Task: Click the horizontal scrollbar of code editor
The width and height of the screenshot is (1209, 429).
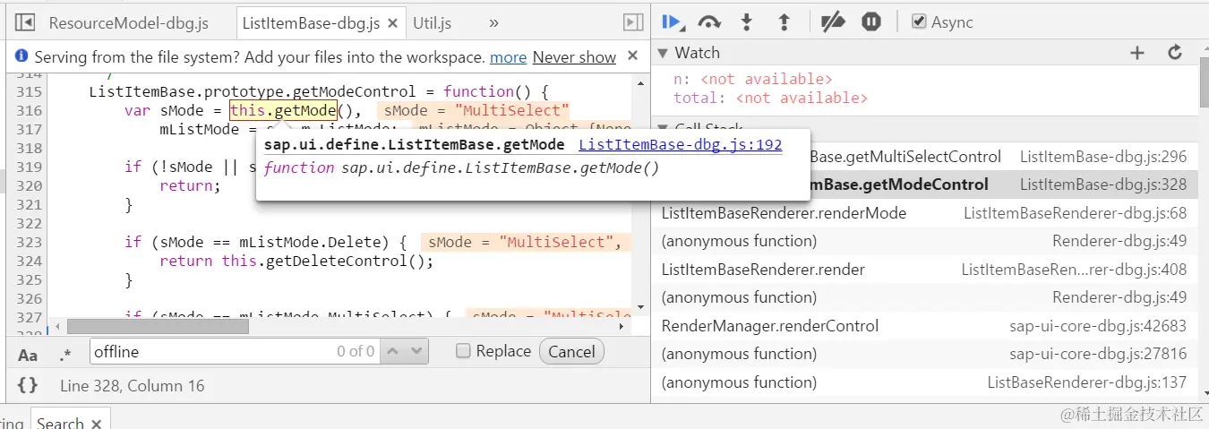Action: point(158,327)
